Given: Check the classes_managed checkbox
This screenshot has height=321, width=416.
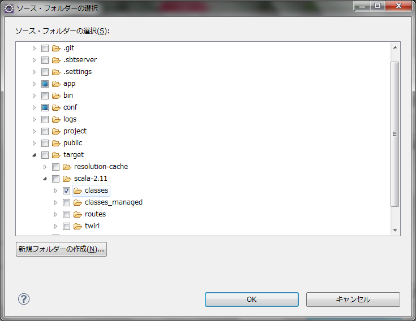Looking at the screenshot, I should (66, 203).
